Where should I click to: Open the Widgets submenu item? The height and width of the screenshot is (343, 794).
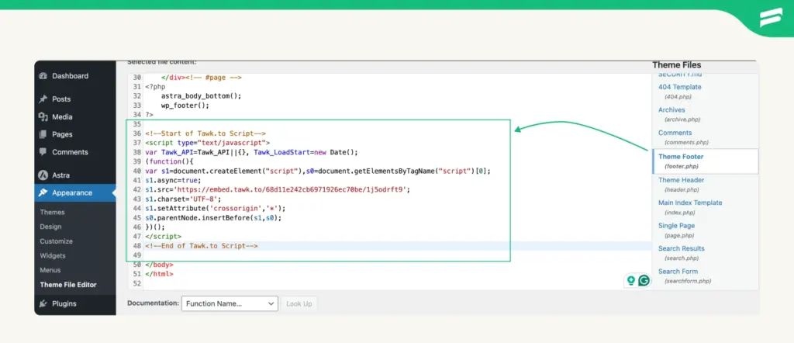point(53,256)
